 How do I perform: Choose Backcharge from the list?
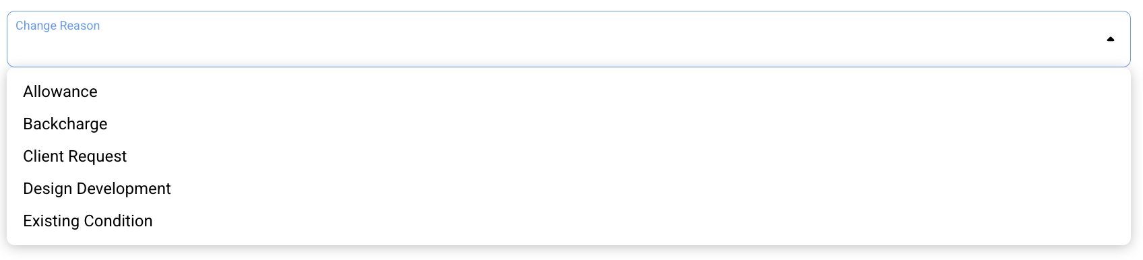[x=568, y=124]
